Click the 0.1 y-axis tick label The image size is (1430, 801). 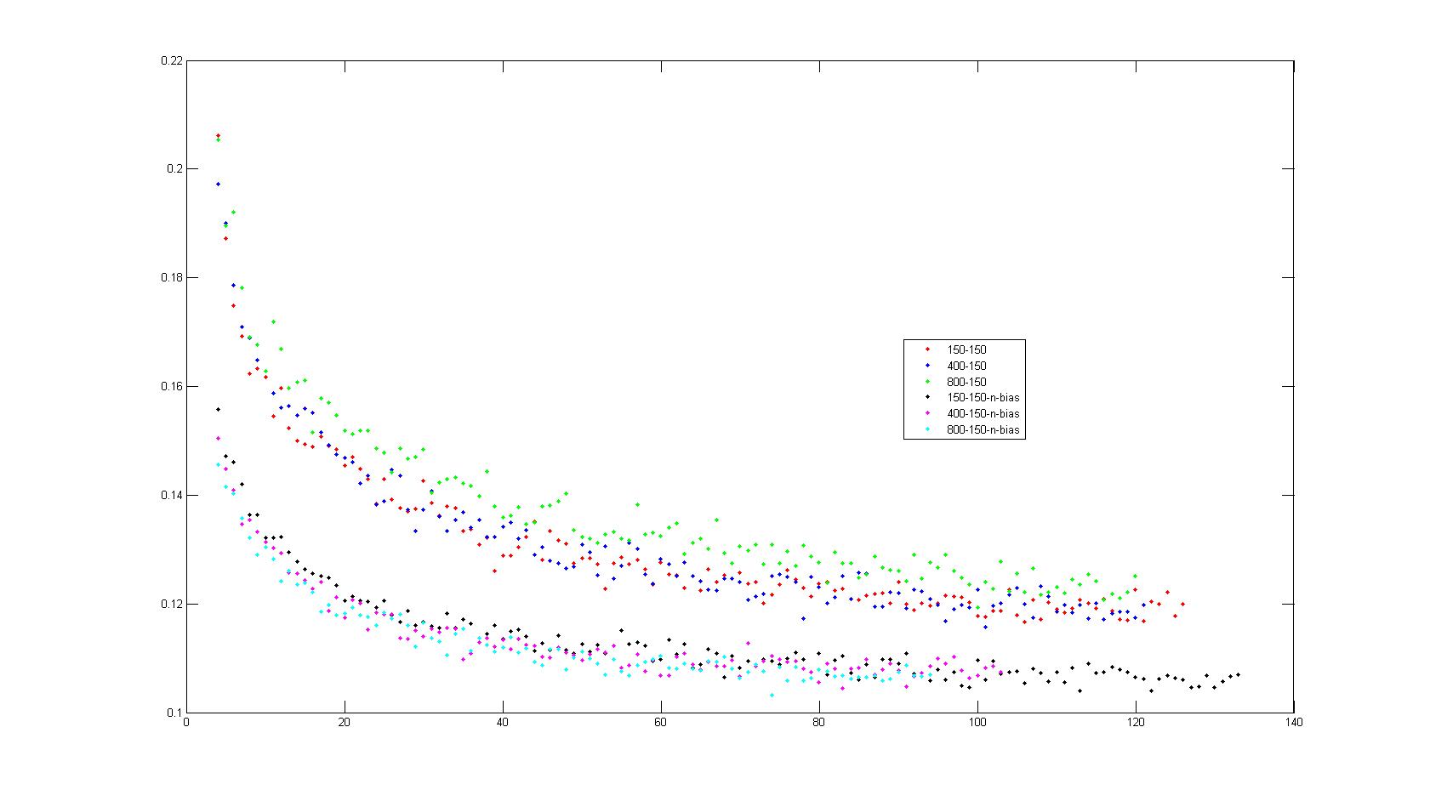[x=174, y=713]
